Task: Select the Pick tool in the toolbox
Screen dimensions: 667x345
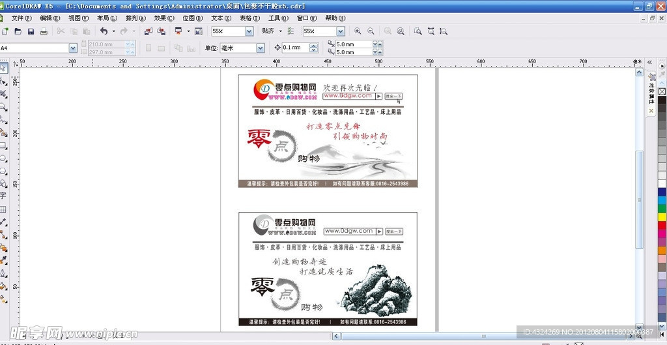Action: 3,68
